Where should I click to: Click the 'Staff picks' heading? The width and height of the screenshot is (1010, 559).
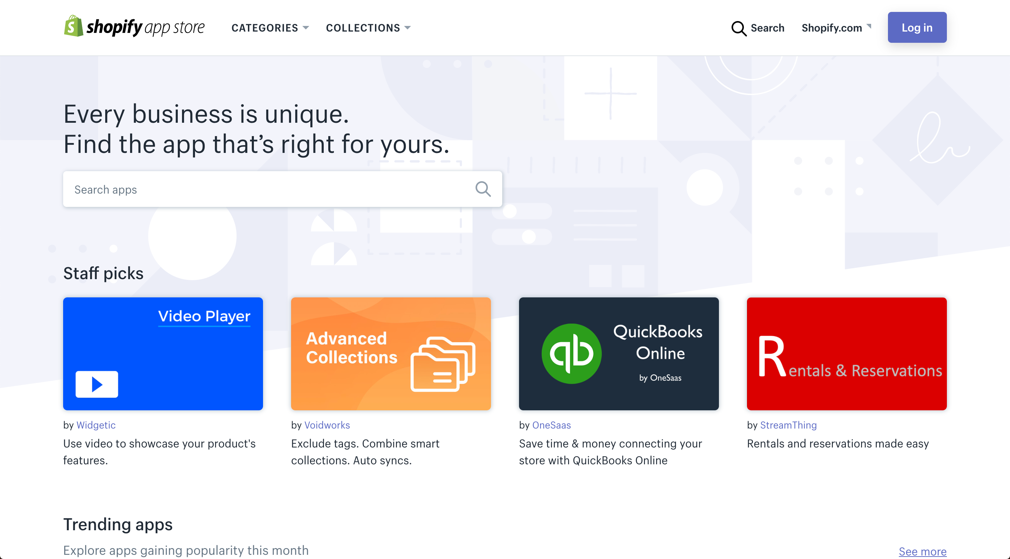click(x=103, y=273)
